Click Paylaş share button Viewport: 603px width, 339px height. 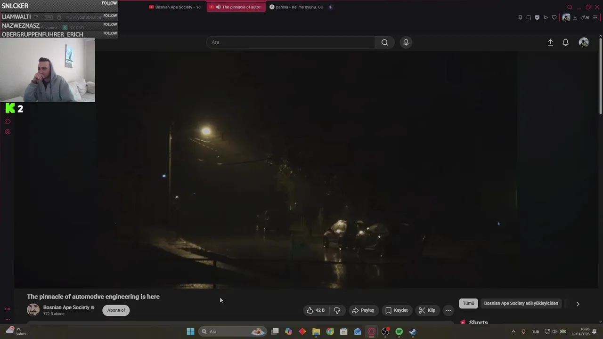pyautogui.click(x=363, y=310)
